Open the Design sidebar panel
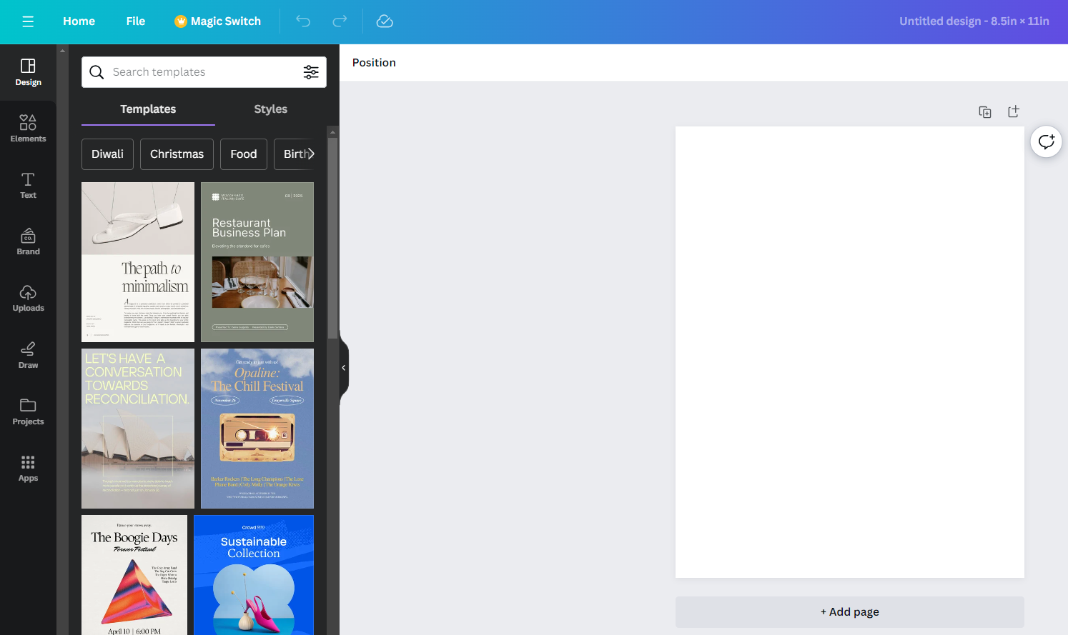1068x635 pixels. 28,73
